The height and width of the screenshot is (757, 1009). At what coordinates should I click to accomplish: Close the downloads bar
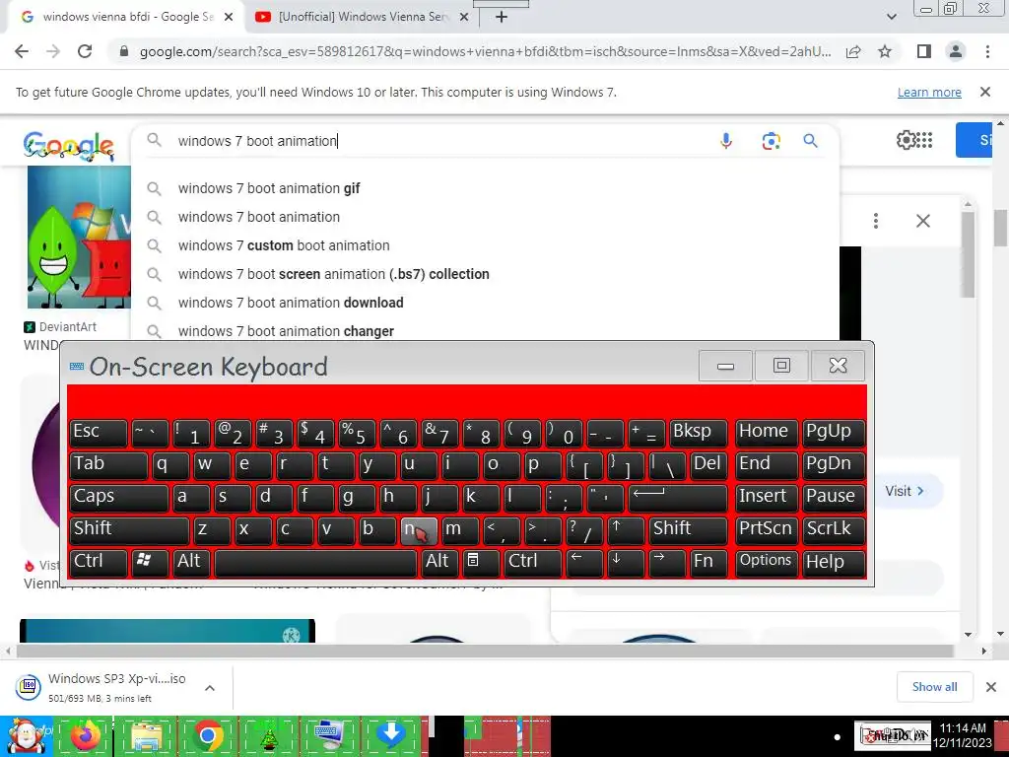[991, 687]
